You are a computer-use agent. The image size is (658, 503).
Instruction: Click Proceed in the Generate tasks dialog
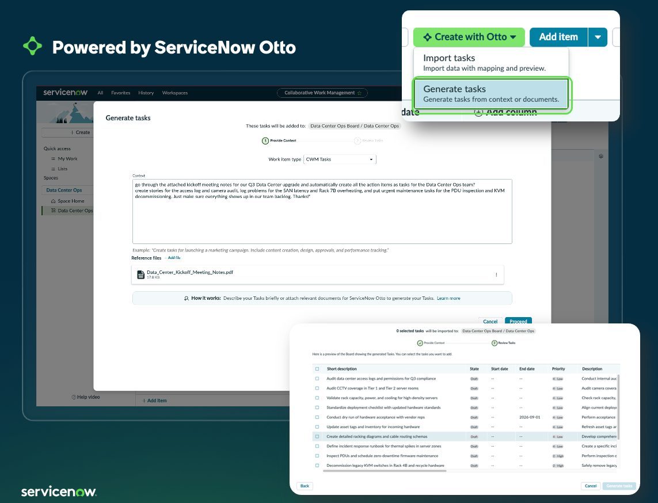pos(518,321)
